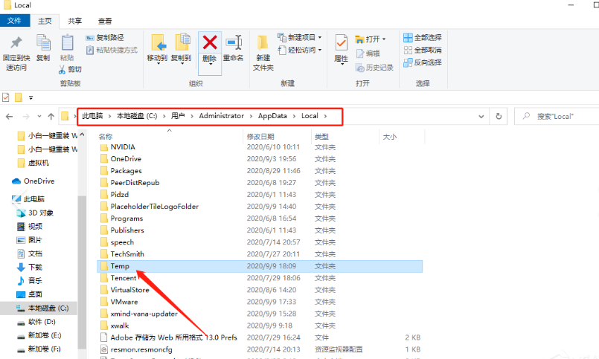Screen dimensions: 599x359
Task: Expand the chevron after AppData in path
Action: coord(294,116)
